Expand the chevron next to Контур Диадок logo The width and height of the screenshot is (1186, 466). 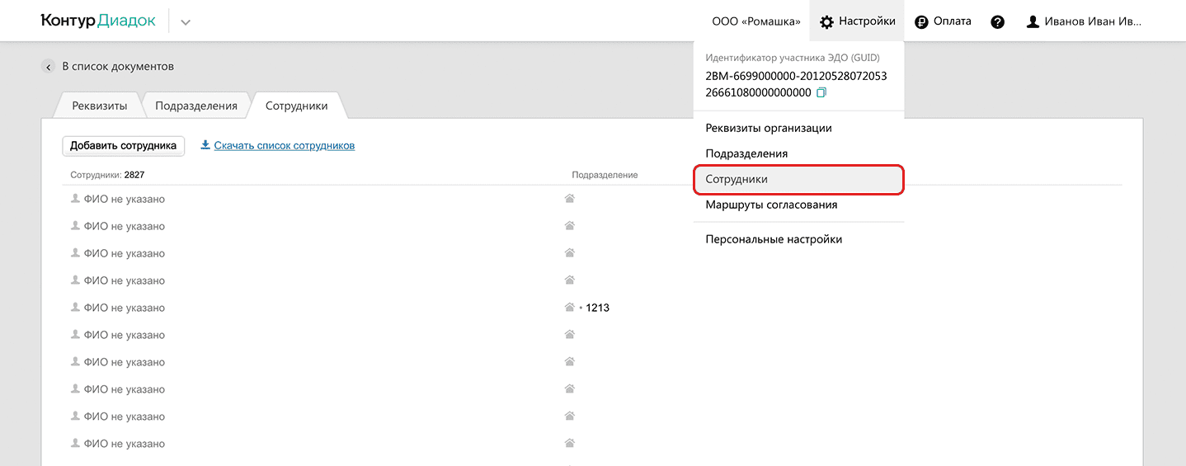[186, 22]
